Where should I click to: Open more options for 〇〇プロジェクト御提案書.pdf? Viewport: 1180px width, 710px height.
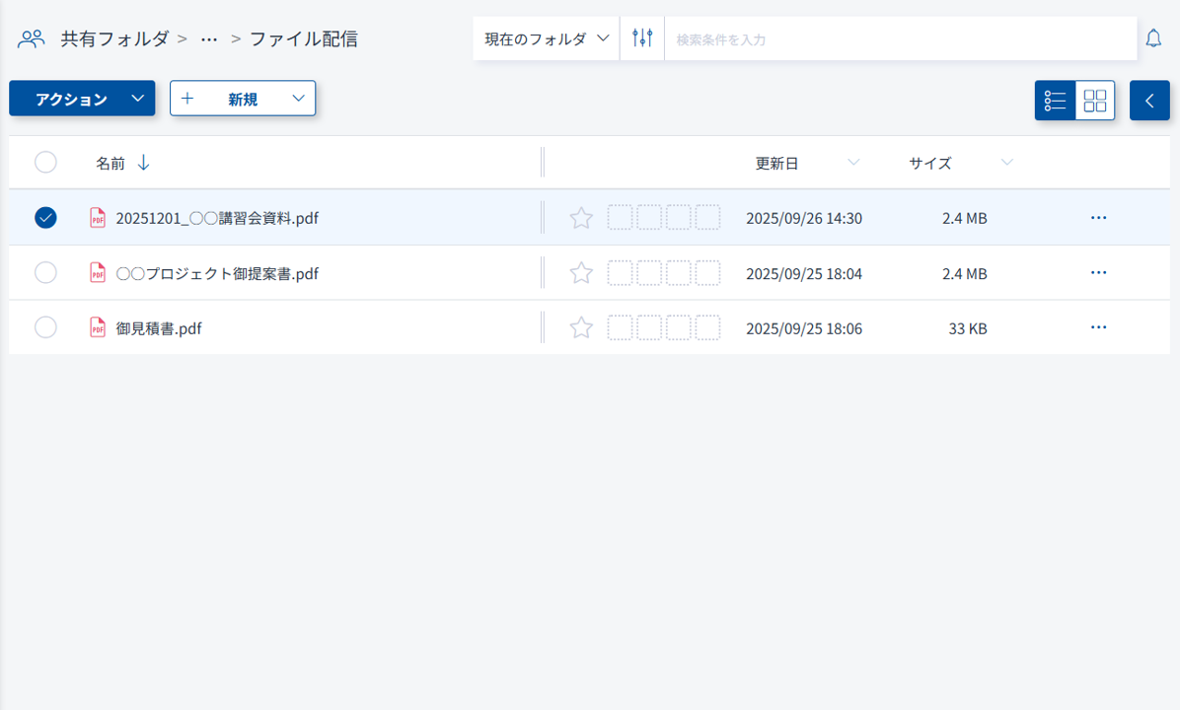click(x=1099, y=273)
